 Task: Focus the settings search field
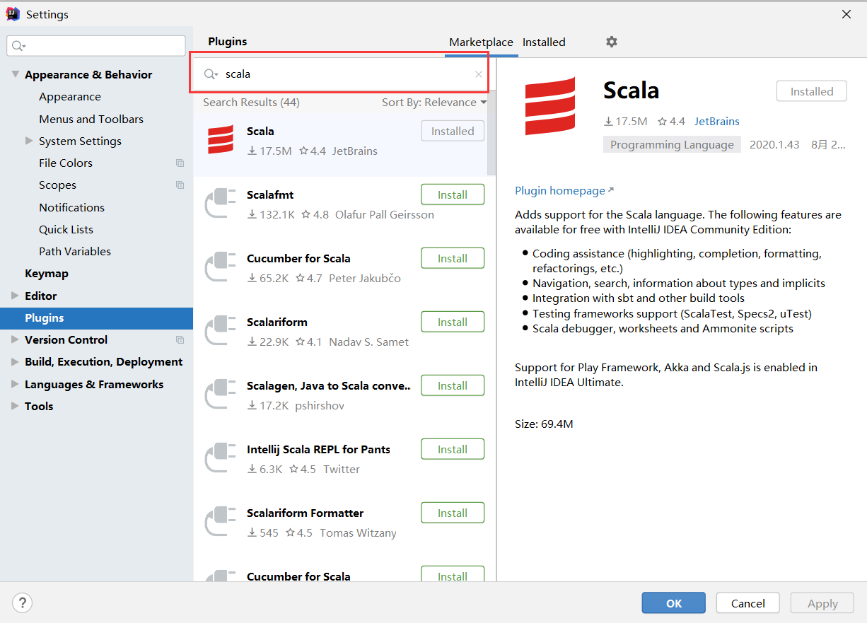click(96, 46)
